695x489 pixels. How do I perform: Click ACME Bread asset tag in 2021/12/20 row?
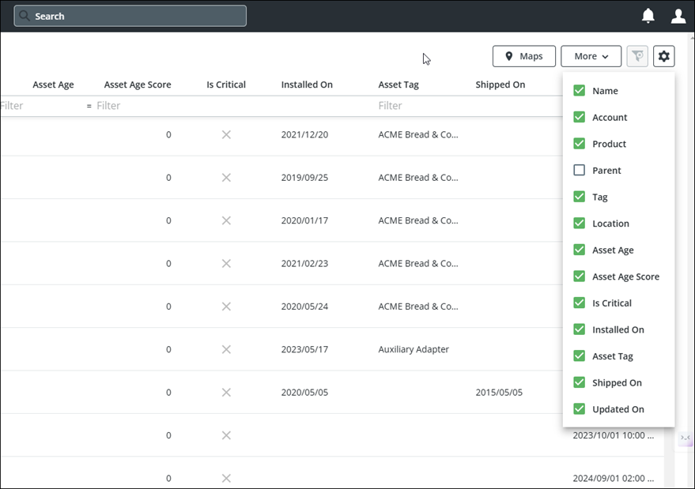pos(418,134)
